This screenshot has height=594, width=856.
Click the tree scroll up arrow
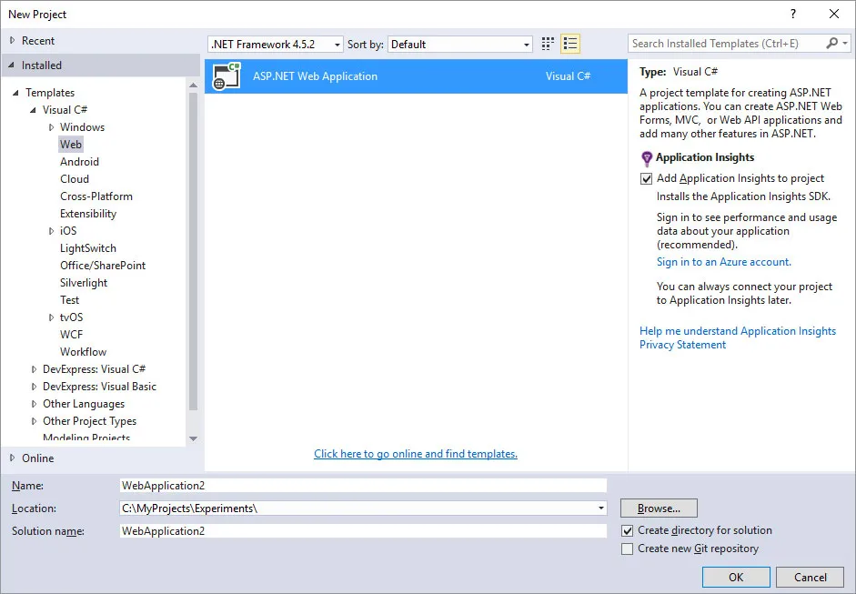pyautogui.click(x=193, y=86)
